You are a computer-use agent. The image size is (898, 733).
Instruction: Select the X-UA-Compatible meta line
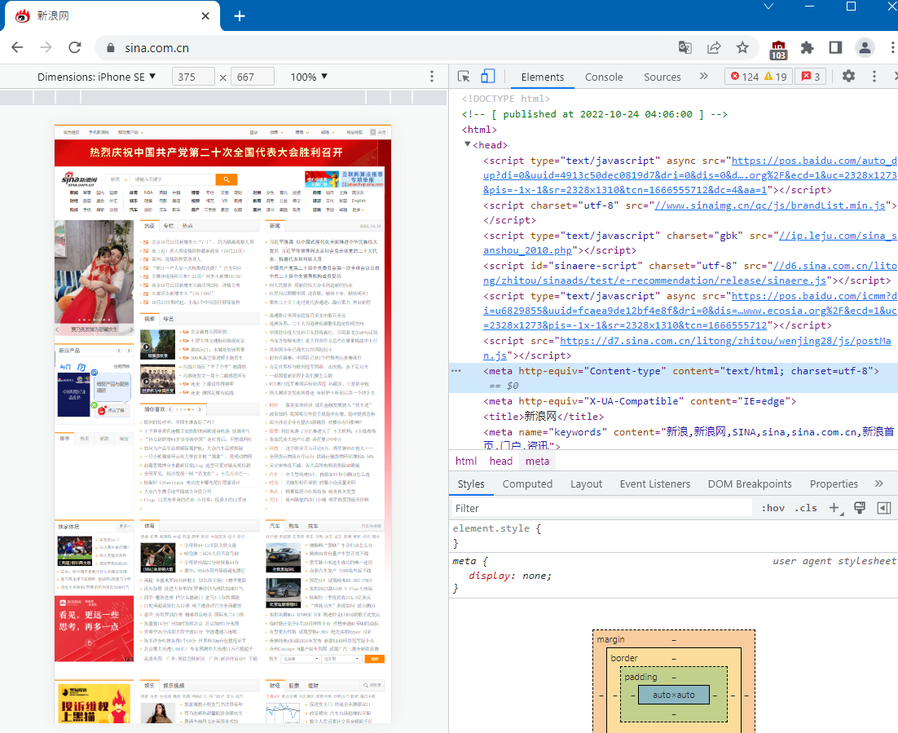click(640, 401)
